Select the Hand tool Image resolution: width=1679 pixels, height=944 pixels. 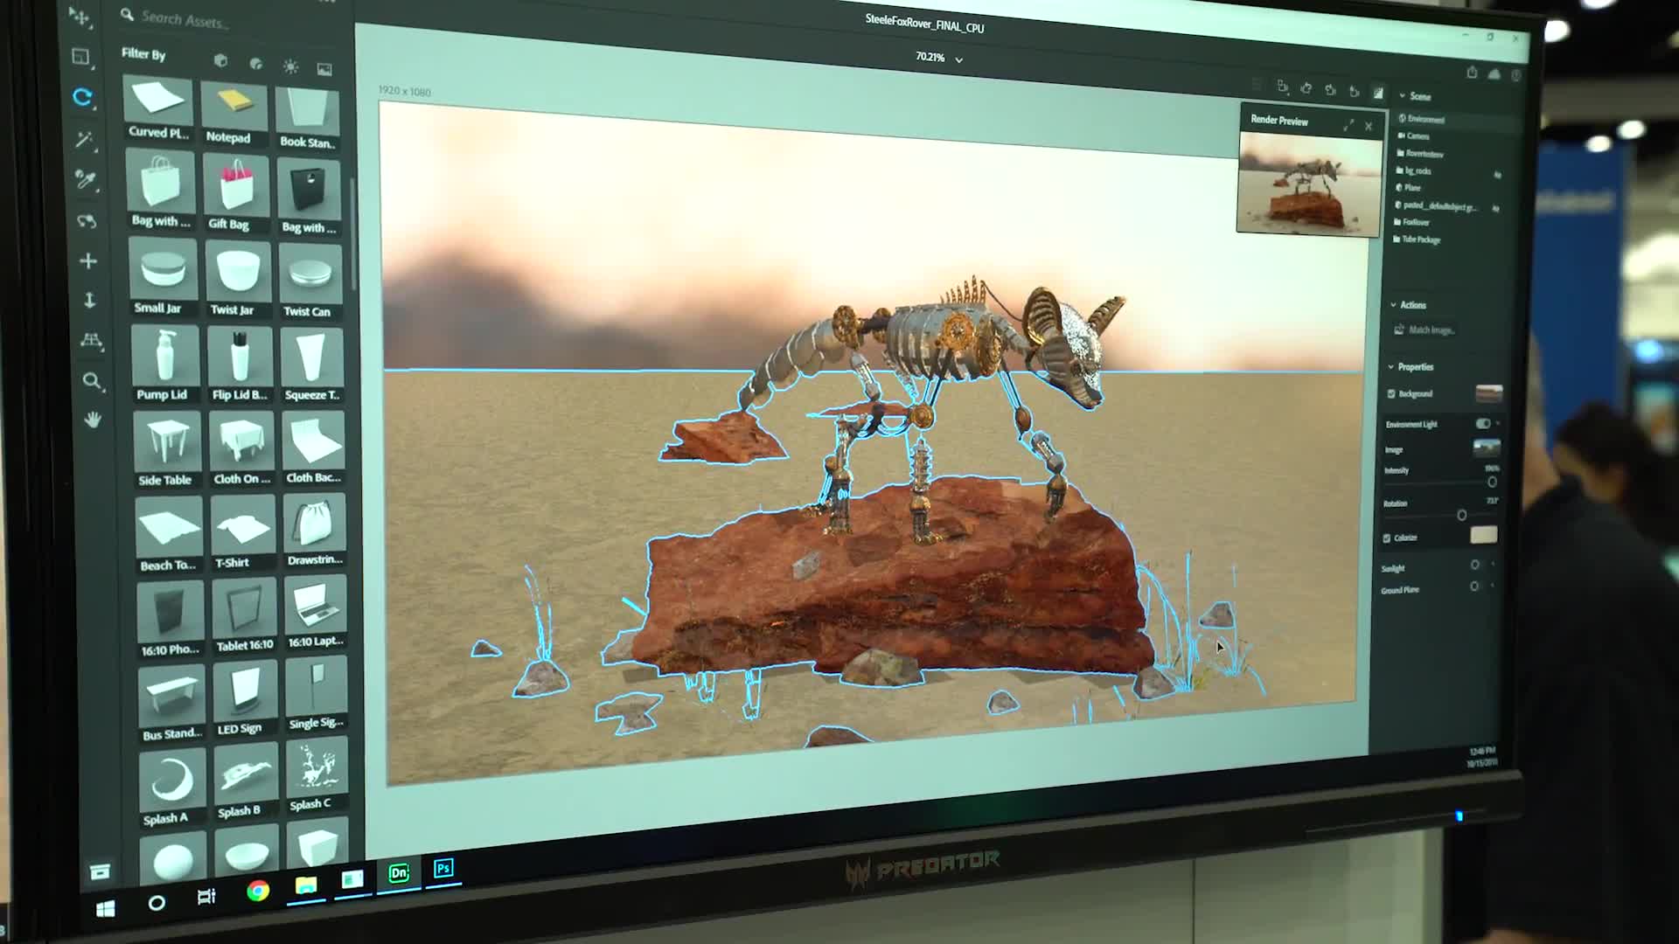[93, 420]
